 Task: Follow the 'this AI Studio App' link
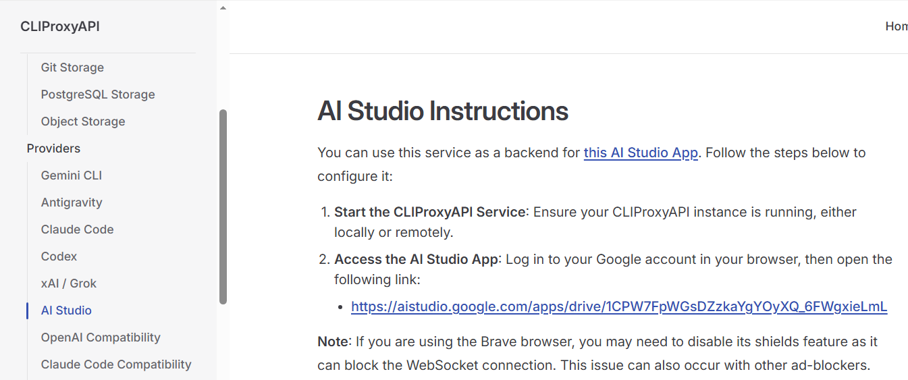point(641,153)
